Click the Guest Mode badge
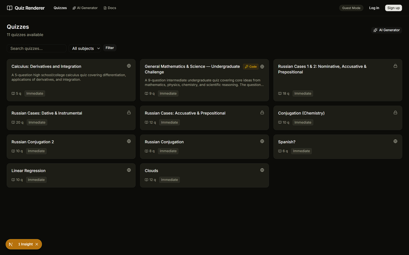409x255 pixels. pyautogui.click(x=351, y=8)
